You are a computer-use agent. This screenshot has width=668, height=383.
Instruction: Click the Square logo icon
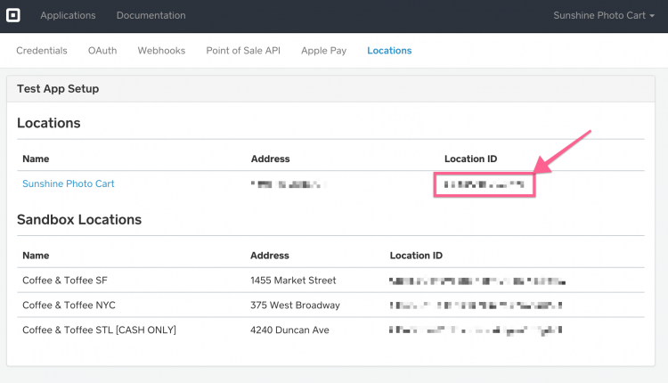13,15
